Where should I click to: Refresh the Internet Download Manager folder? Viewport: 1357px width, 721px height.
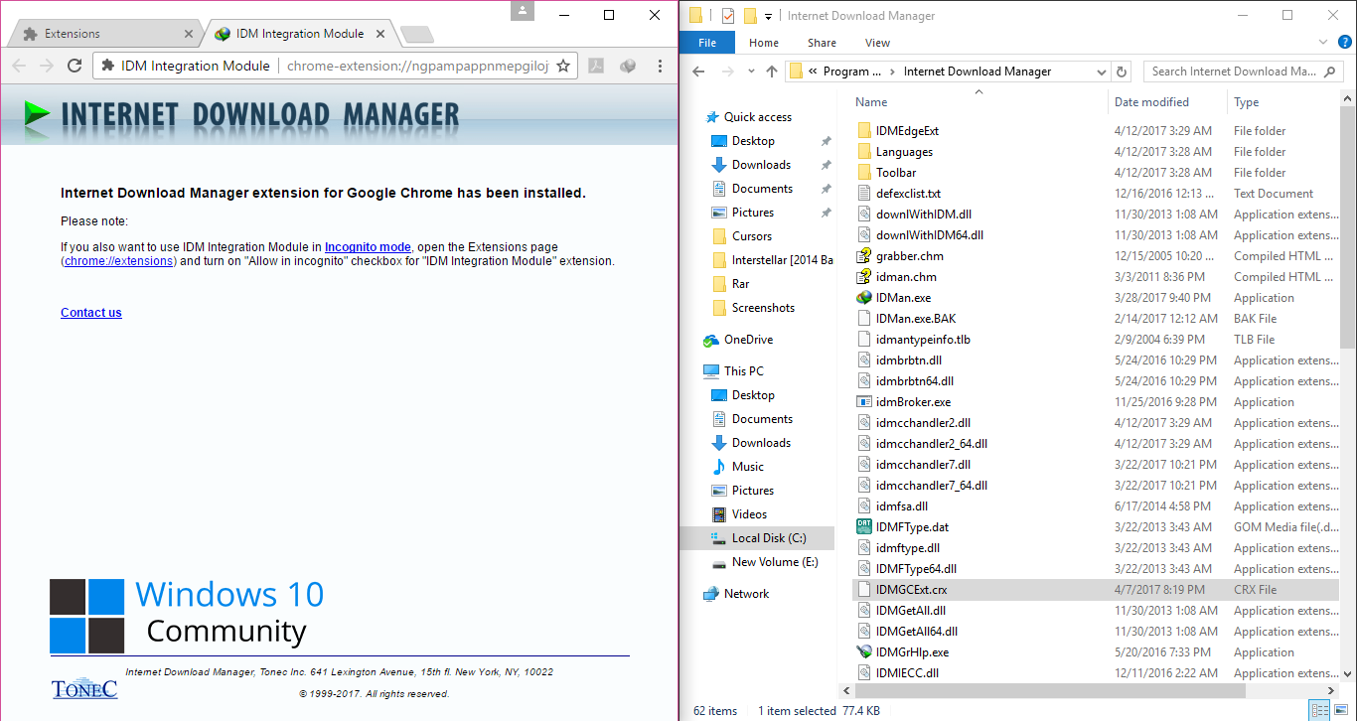pos(1122,71)
